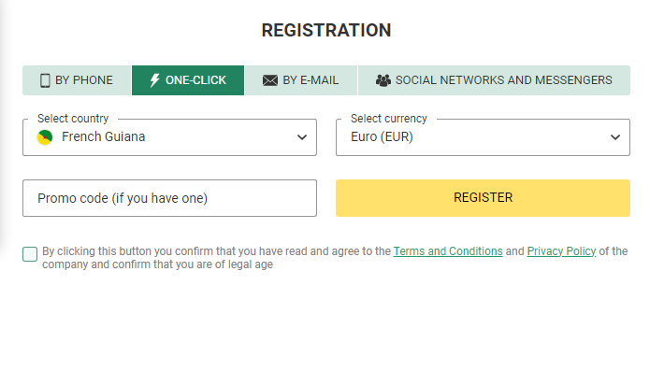This screenshot has width=650, height=371.
Task: Open the BY E-MAIL tab label
Action: pyautogui.click(x=311, y=80)
